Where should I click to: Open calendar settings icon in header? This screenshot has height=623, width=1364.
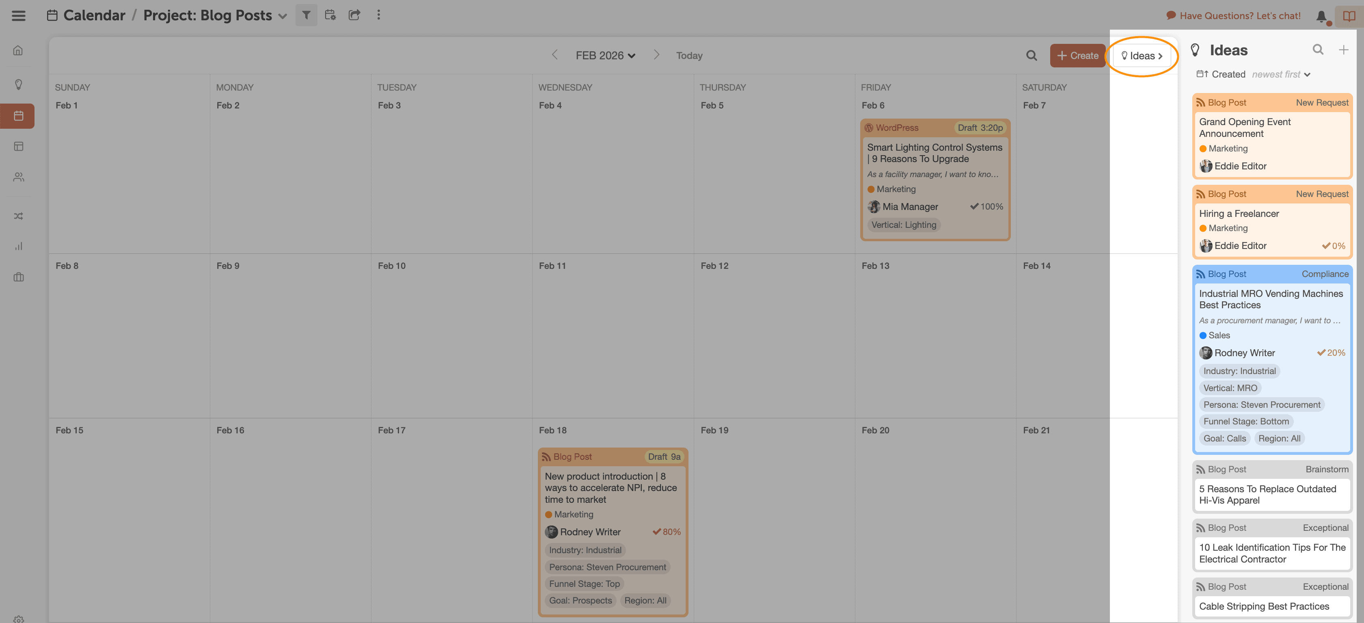pyautogui.click(x=330, y=15)
